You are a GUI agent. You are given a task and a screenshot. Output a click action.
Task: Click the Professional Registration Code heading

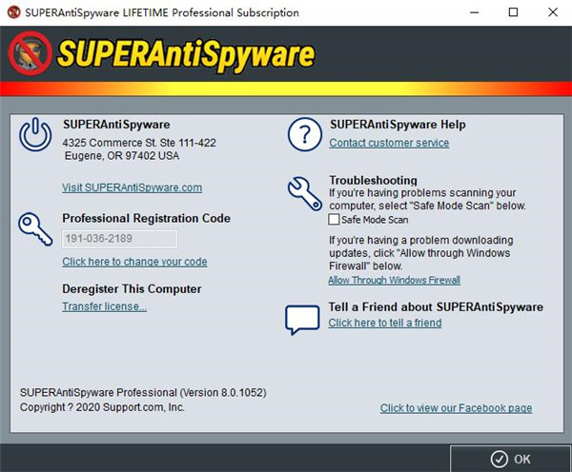[x=146, y=218]
